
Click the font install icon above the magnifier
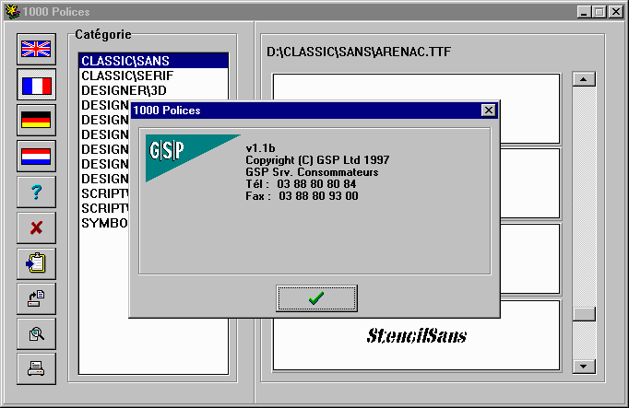[x=36, y=297]
